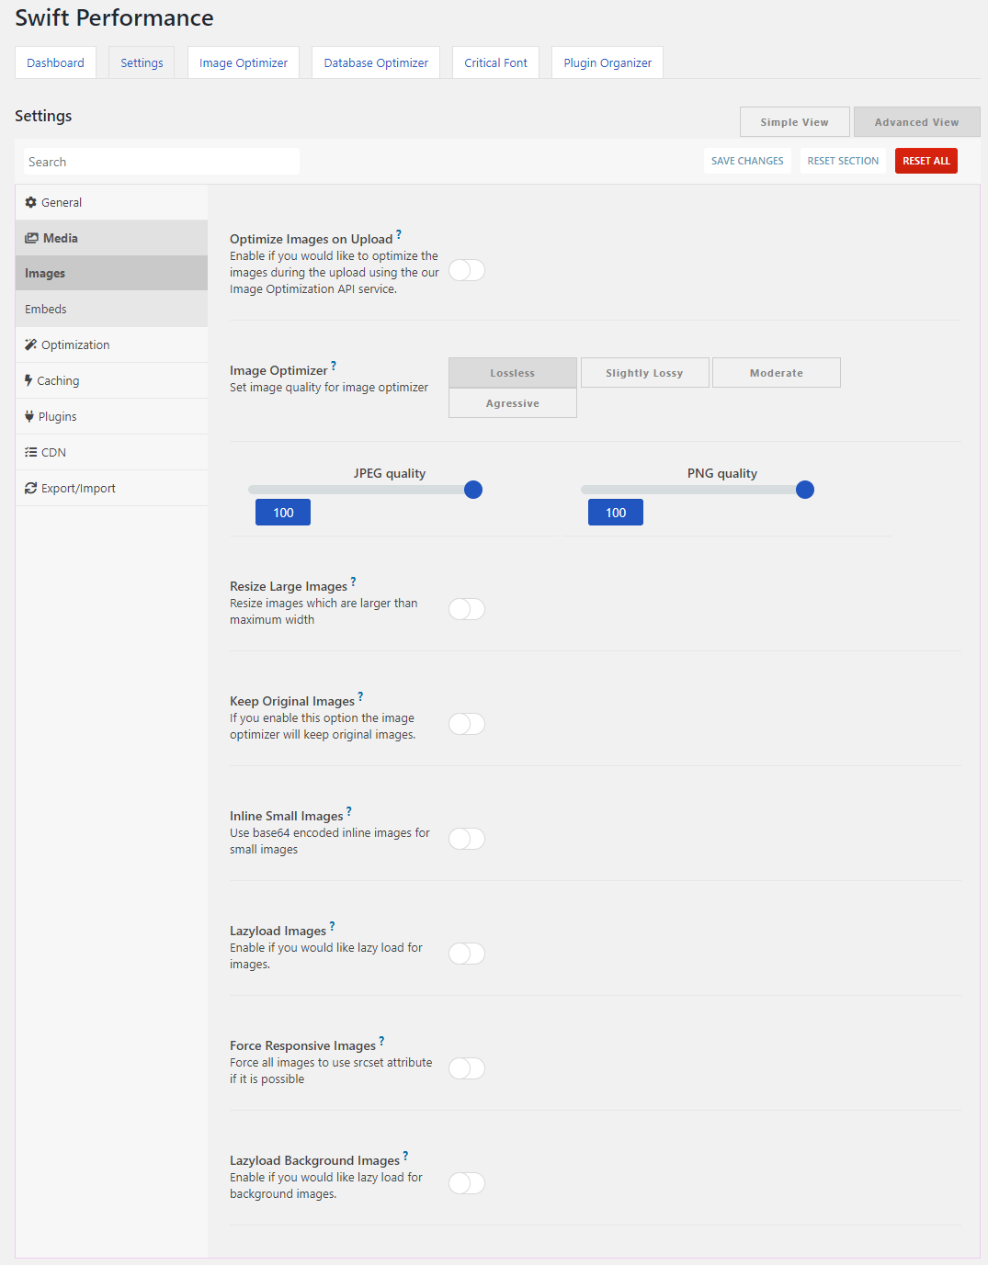Open the Critical Font tab
The height and width of the screenshot is (1265, 988).
click(495, 62)
